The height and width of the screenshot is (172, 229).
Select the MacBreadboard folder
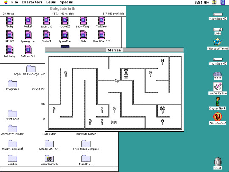(x=12, y=144)
